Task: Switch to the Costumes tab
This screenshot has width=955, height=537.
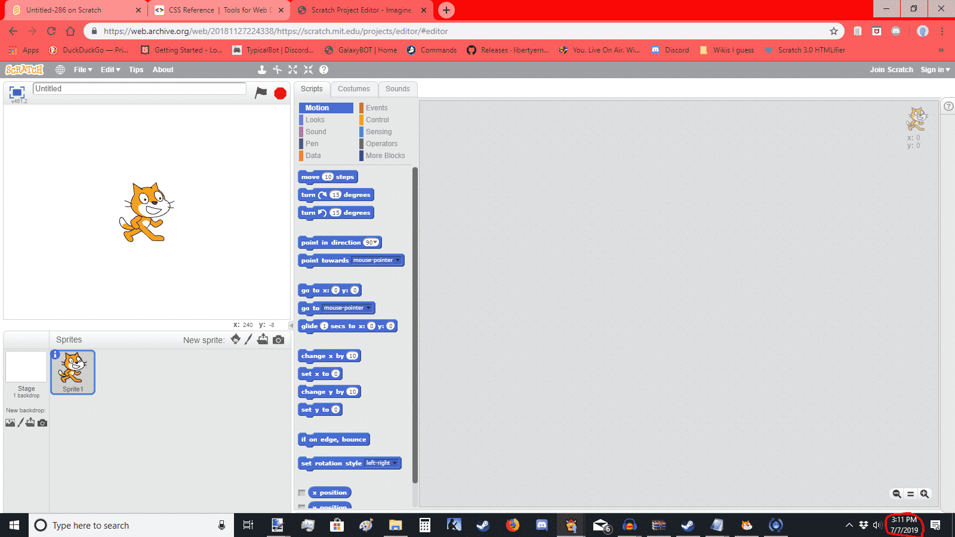Action: point(354,89)
